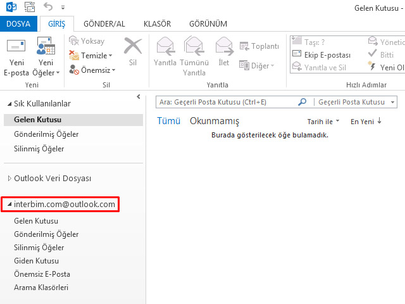Open the DOSYA tab
Screen dimensions: 405x304
click(x=19, y=23)
